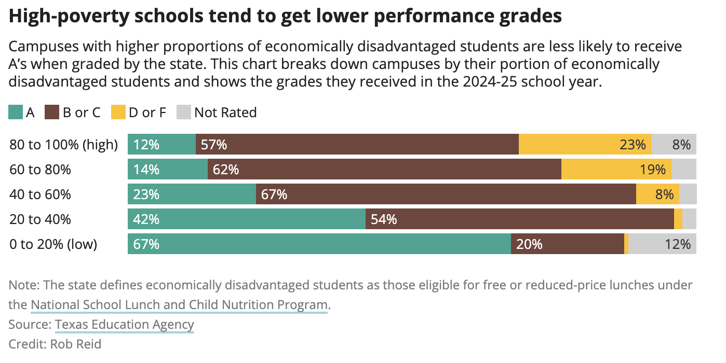Click the gray Not Rated legend swatch

(184, 113)
